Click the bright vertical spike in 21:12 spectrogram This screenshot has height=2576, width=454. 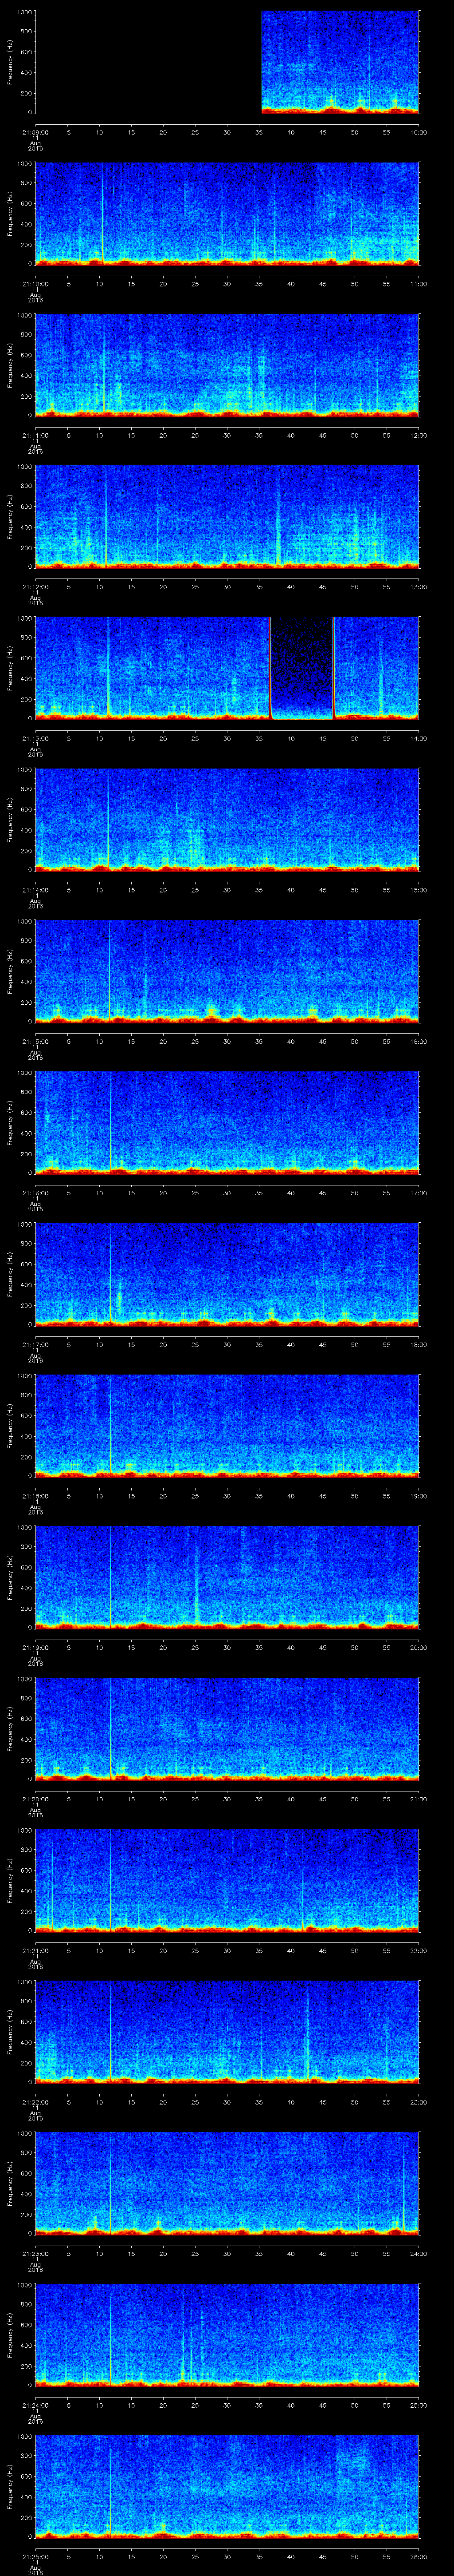point(106,516)
